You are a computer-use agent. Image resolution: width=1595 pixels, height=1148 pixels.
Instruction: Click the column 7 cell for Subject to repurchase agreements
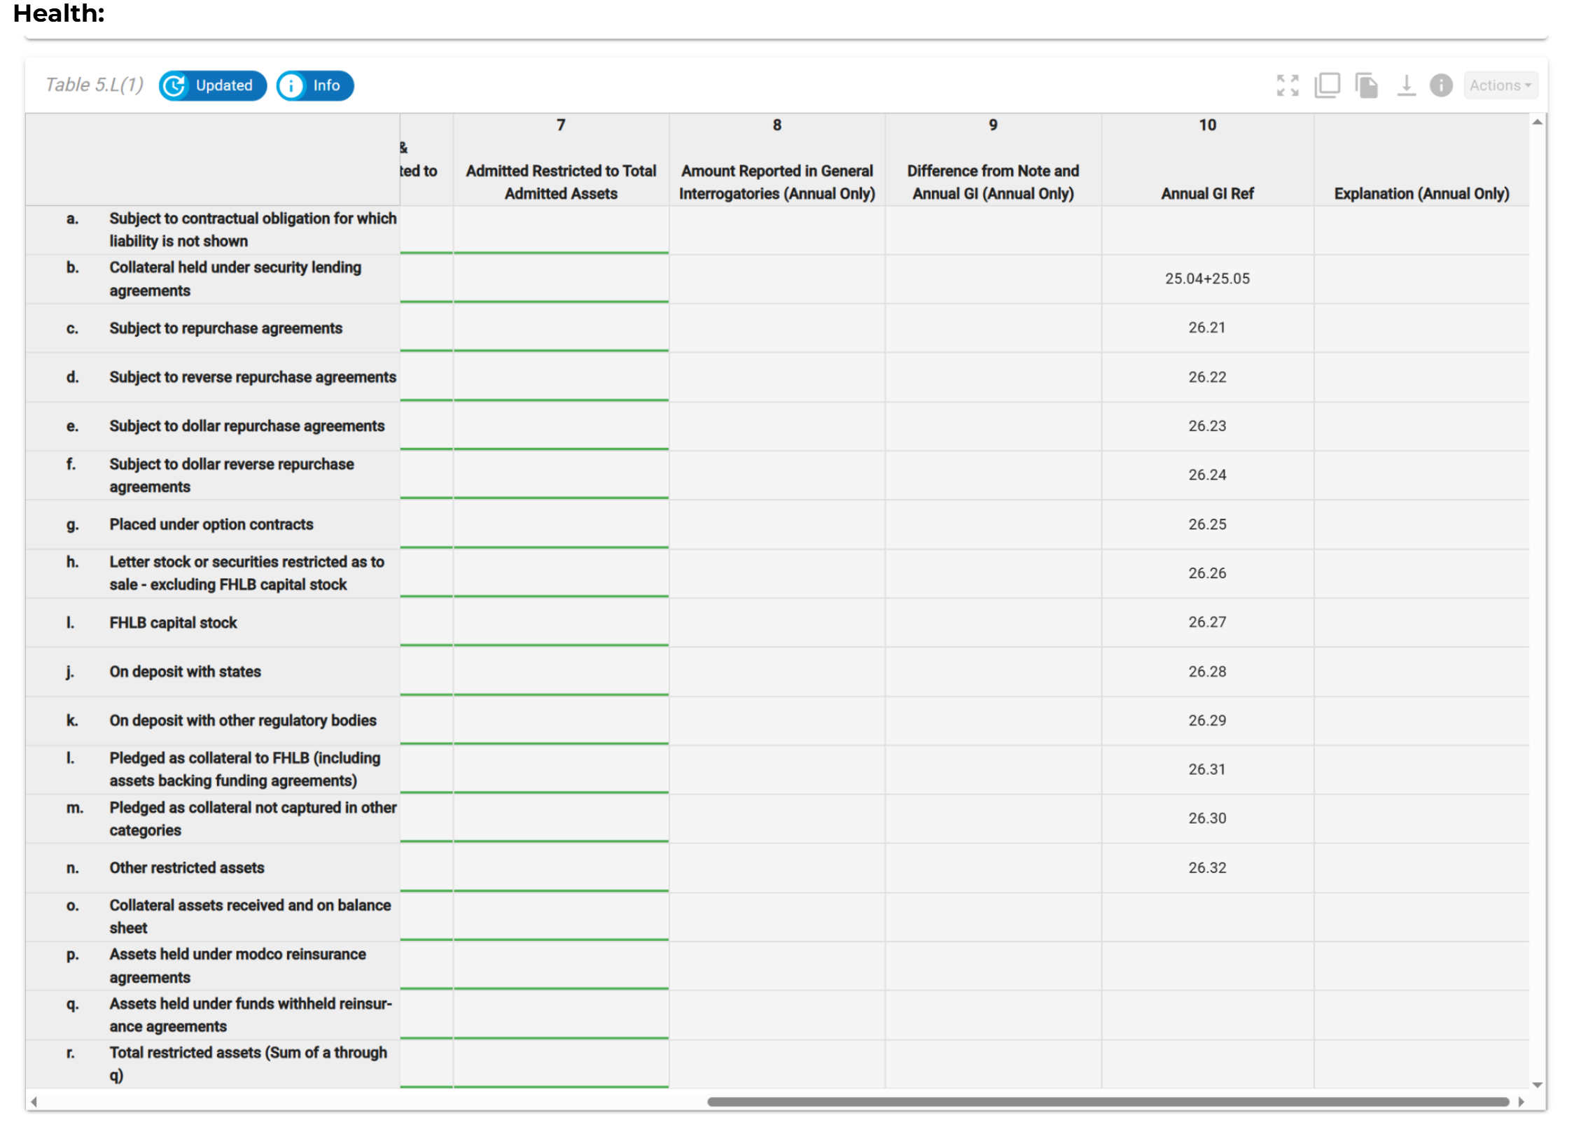[561, 328]
